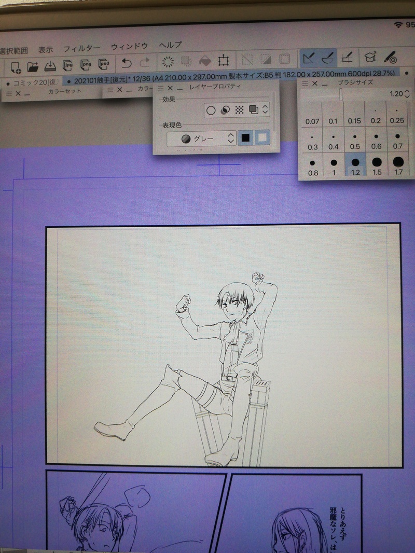Close the レイヤープロパティ panel

click(x=170, y=88)
